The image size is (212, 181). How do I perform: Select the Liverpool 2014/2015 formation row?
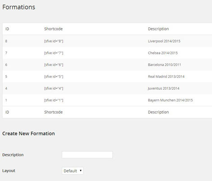107,41
